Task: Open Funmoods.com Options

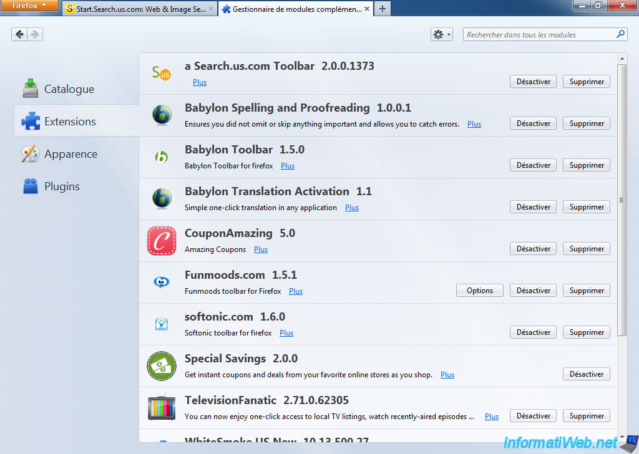Action: [480, 291]
